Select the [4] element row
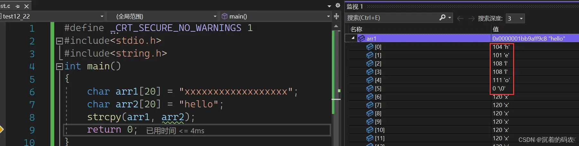Image resolution: width=579 pixels, height=146 pixels. (x=462, y=80)
